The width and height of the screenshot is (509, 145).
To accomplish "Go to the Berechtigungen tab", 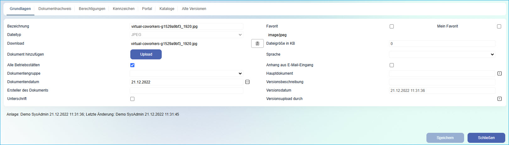I will (x=92, y=9).
